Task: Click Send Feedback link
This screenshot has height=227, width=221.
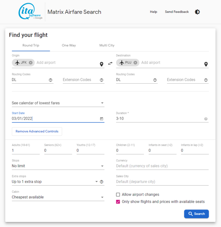Action: coord(177,12)
